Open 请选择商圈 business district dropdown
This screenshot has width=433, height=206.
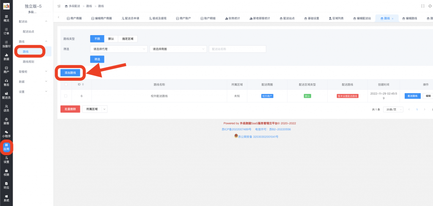tap(178, 49)
